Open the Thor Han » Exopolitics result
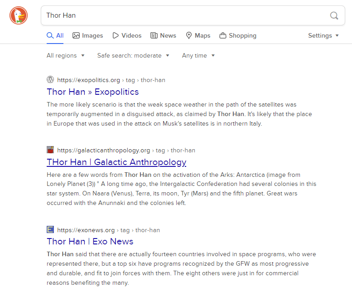The width and height of the screenshot is (352, 302). point(93,92)
